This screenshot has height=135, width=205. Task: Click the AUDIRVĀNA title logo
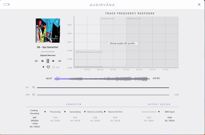click(x=102, y=5)
